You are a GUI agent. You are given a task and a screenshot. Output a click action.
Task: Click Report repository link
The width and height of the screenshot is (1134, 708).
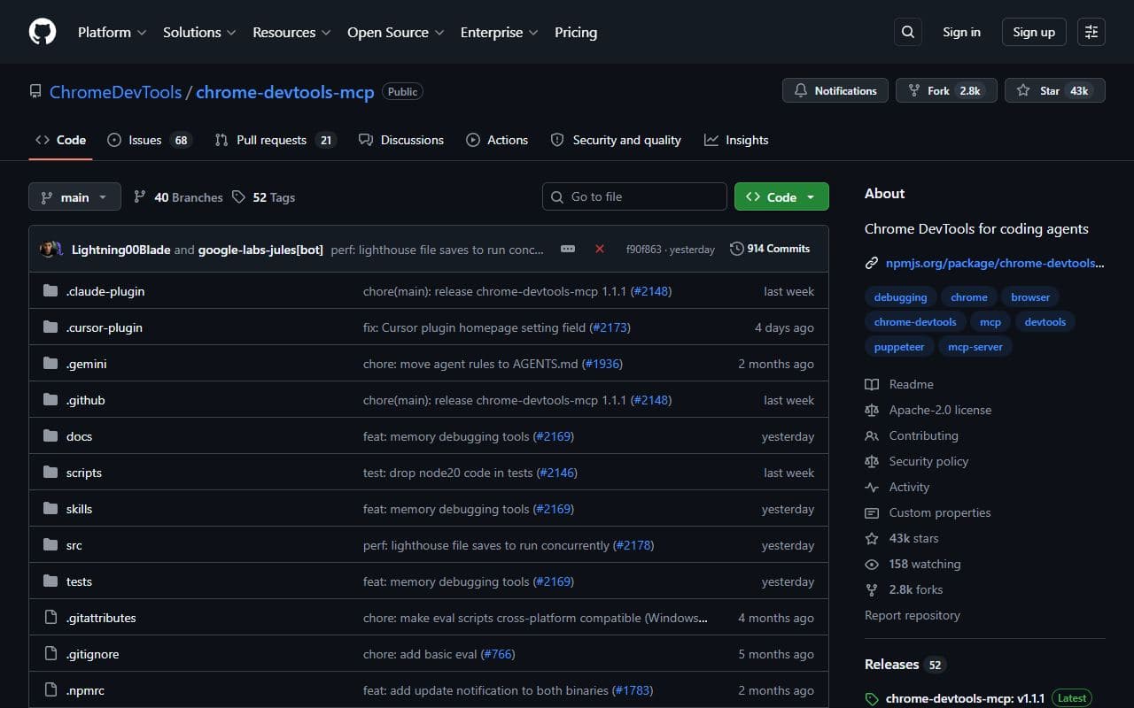(x=913, y=615)
